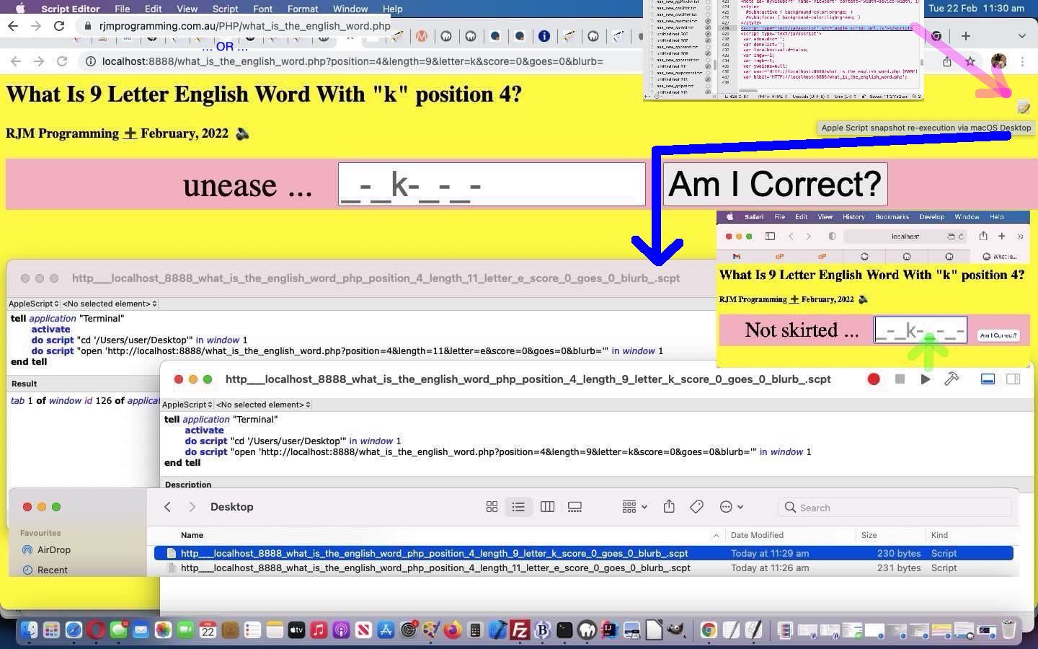Toggle the Script Editor bottom pane view
Viewport: 1038px width, 649px height.
point(988,379)
